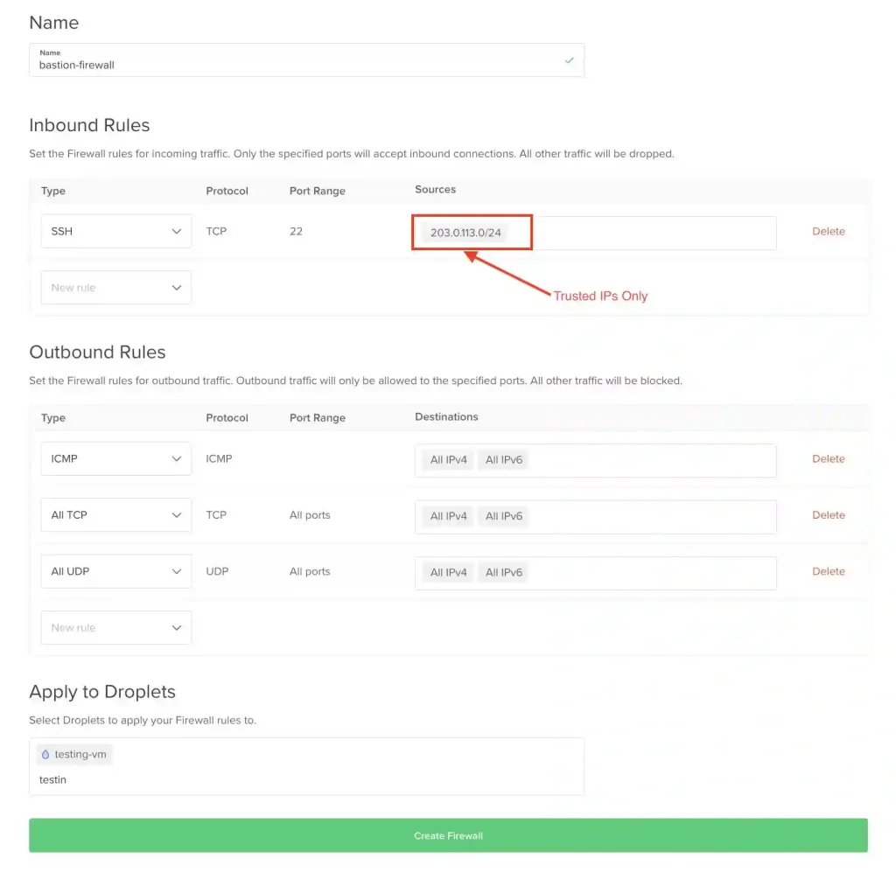The height and width of the screenshot is (880, 896).
Task: Select the 203.0.113.0/24 source tag
Action: tap(465, 233)
